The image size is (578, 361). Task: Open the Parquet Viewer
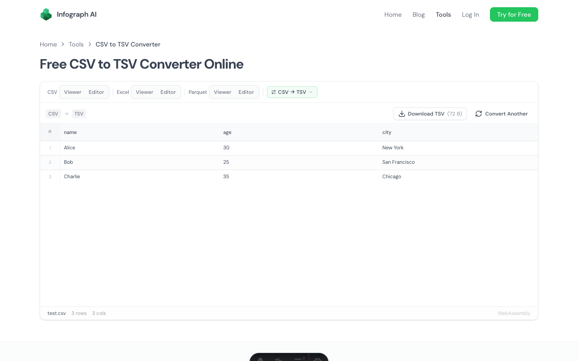223,92
